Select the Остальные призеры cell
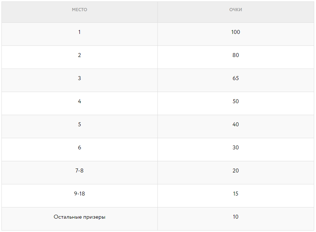This screenshot has width=316, height=232. click(79, 217)
